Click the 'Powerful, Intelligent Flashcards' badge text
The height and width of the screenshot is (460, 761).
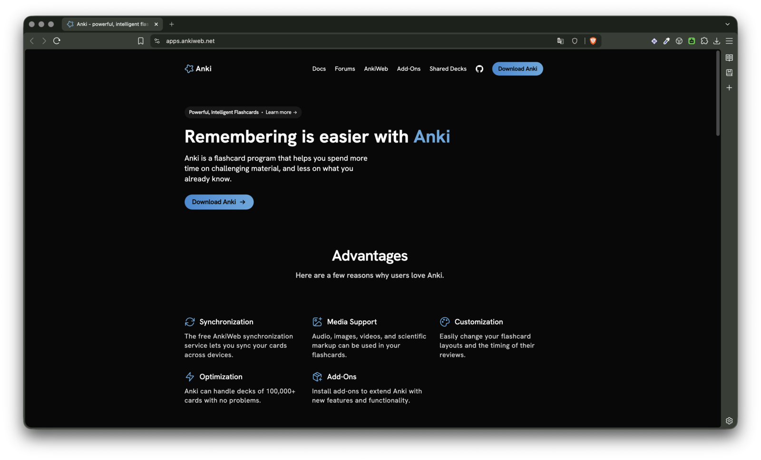click(224, 113)
